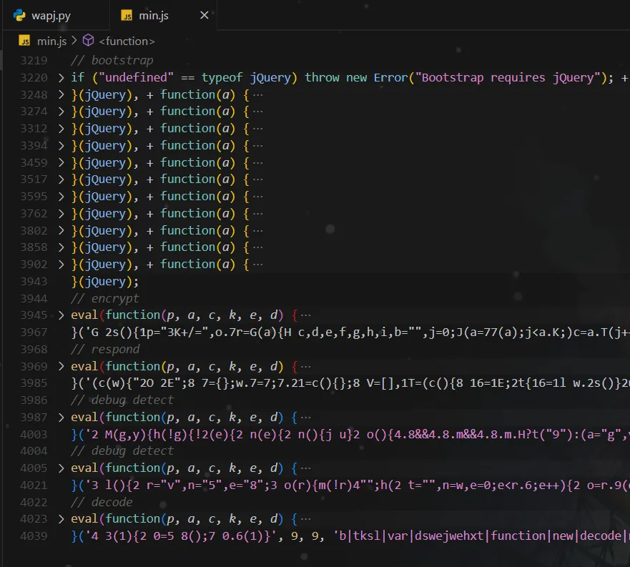This screenshot has height=567, width=630.
Task: Expand folded code at line 3394
Action: coord(61,145)
